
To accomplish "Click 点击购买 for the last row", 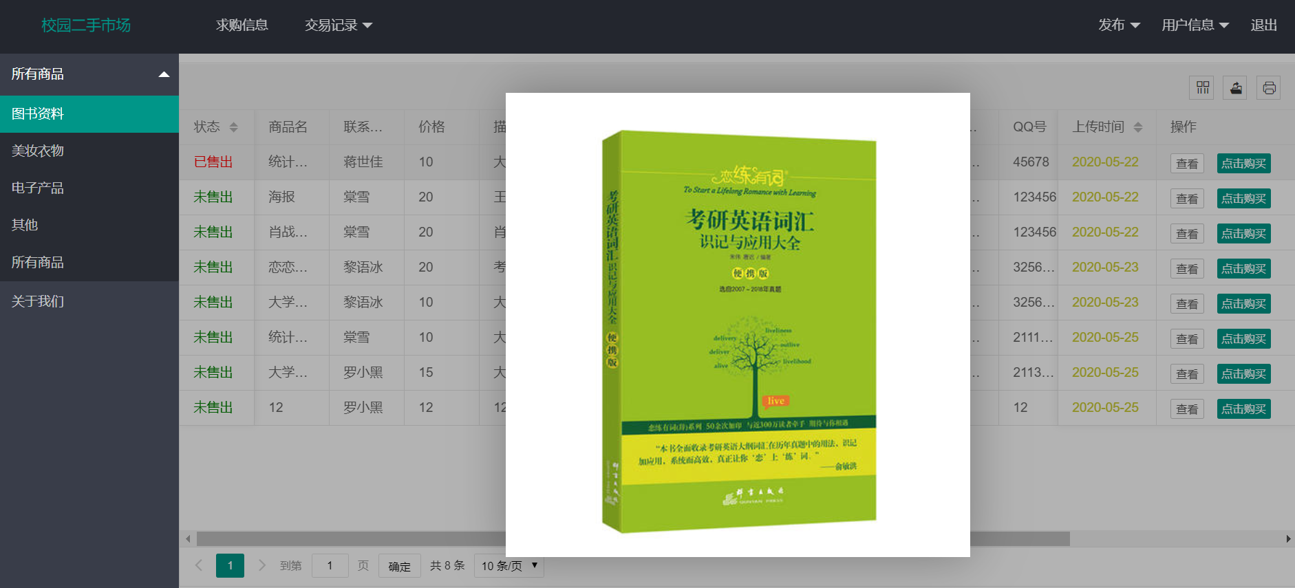I will pos(1243,409).
